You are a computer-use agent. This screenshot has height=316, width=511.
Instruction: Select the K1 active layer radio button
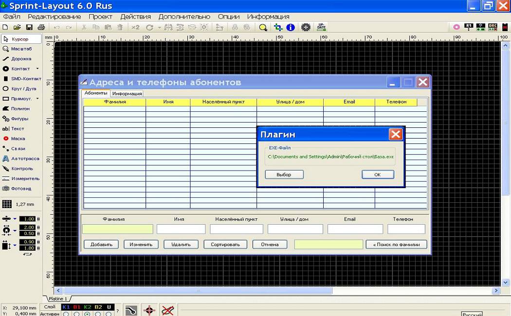66,314
